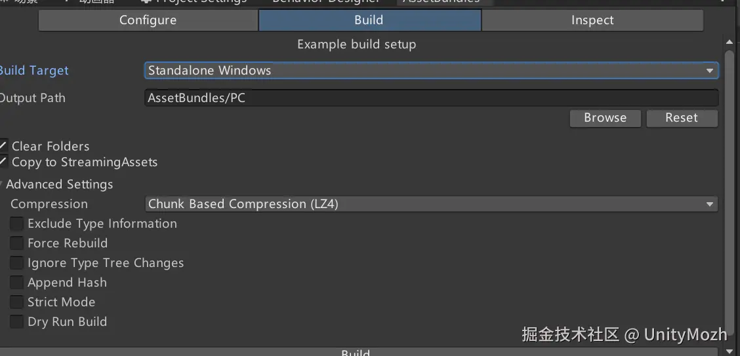Image resolution: width=740 pixels, height=356 pixels.
Task: Toggle Copy to StreamingAssets checkbox
Action: 3,162
